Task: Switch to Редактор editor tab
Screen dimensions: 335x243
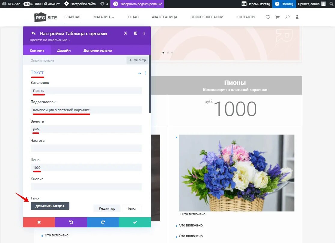Action: [107, 208]
